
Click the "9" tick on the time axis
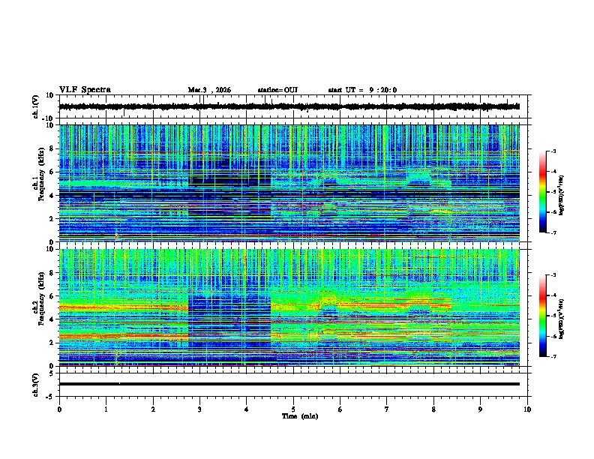click(x=480, y=409)
